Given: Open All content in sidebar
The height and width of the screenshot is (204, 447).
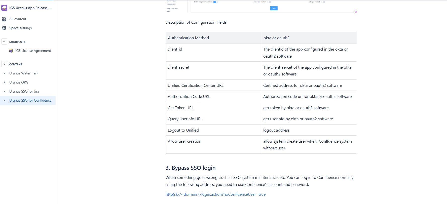Looking at the screenshot, I should click(x=18, y=19).
